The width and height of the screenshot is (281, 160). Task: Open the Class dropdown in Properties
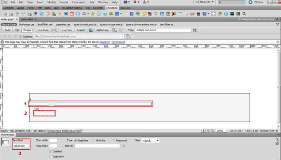coord(150,141)
